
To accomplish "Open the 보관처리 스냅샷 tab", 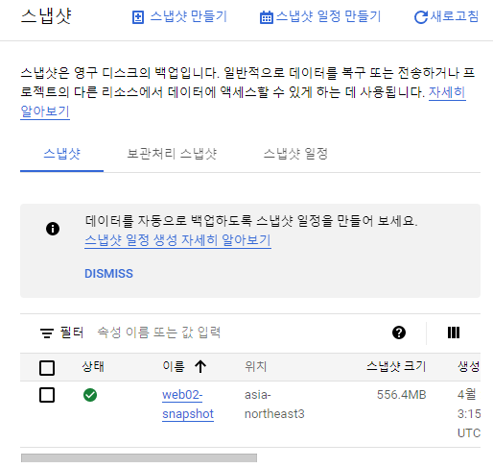I will coord(172,154).
